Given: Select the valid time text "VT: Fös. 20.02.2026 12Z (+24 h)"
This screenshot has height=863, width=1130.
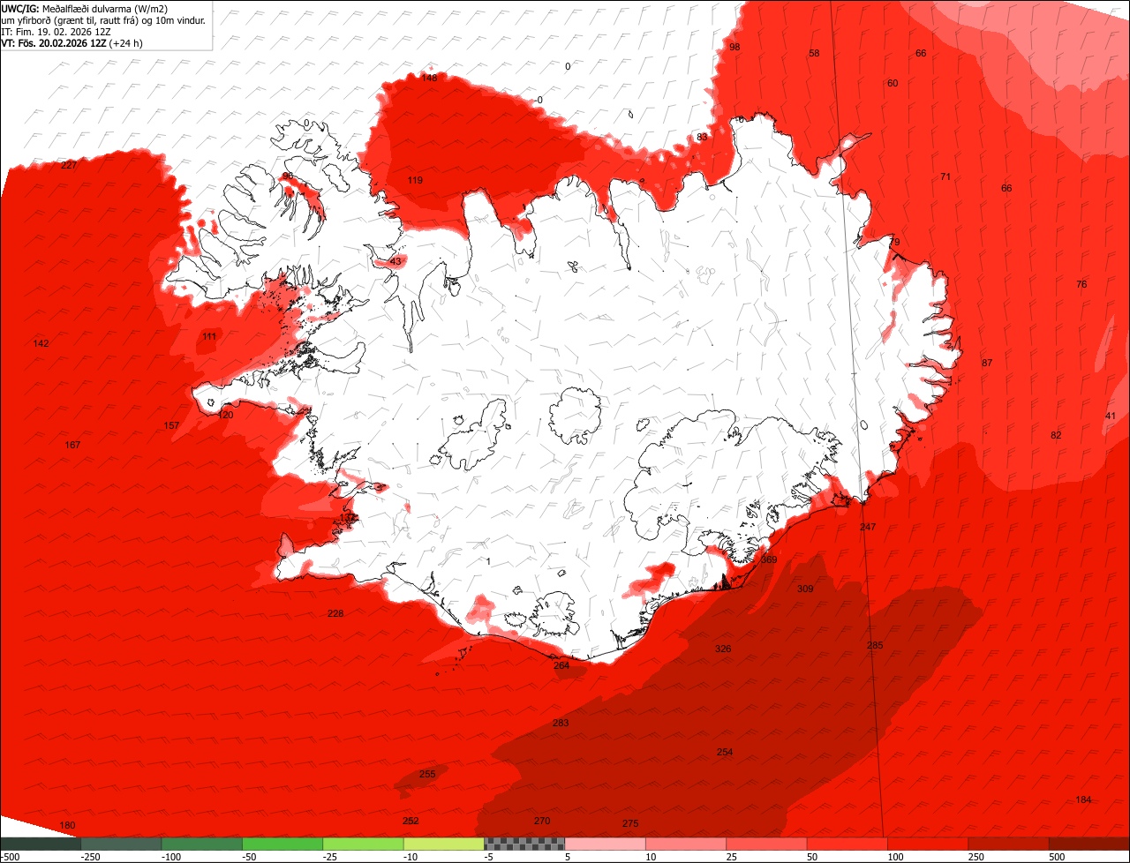Looking at the screenshot, I should (72, 42).
